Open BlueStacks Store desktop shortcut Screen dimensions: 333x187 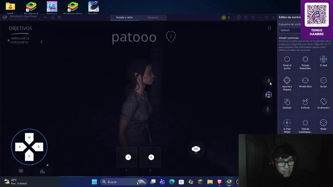coord(73,8)
